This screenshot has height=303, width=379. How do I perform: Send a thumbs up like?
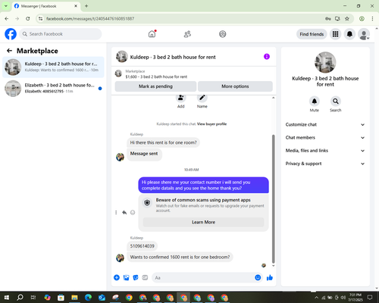coord(270,278)
